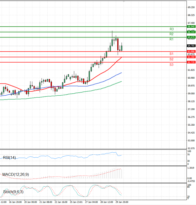Click the 27 Jan 04:00 time label
The image size is (196, 205).
click(x=91, y=202)
